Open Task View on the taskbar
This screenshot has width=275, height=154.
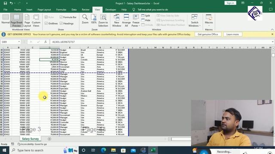pos(93,150)
